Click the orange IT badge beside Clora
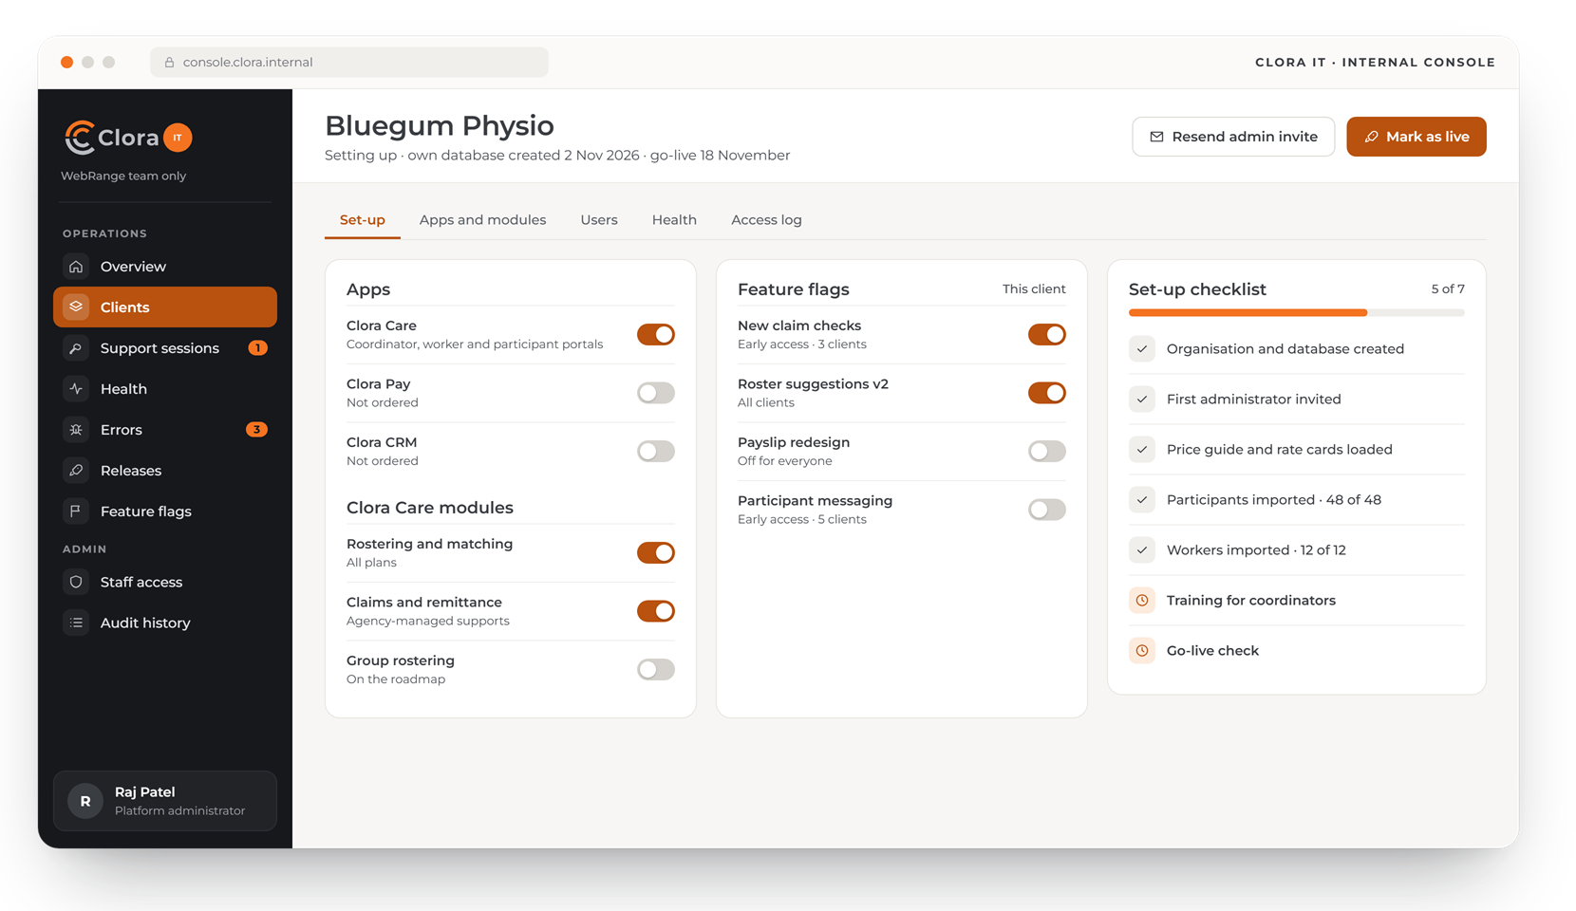The width and height of the screenshot is (1576, 911). point(178,138)
